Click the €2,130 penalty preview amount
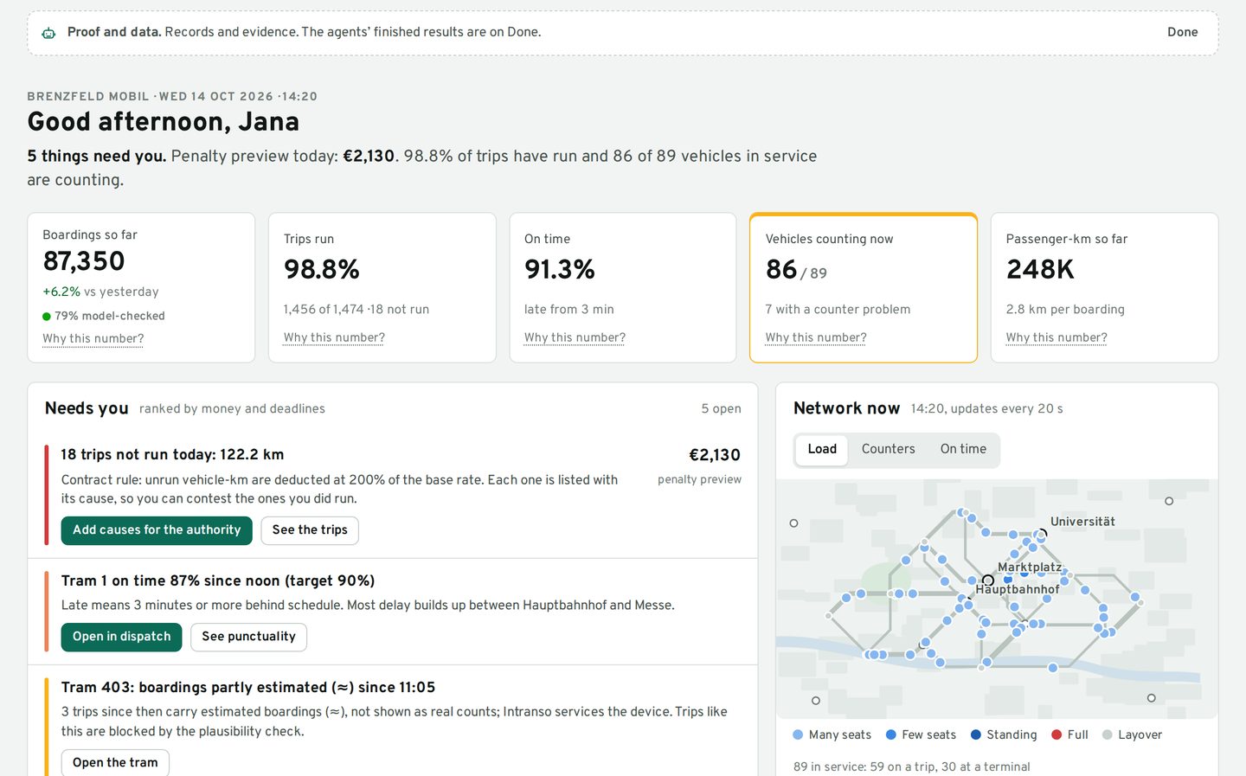 pyautogui.click(x=714, y=455)
